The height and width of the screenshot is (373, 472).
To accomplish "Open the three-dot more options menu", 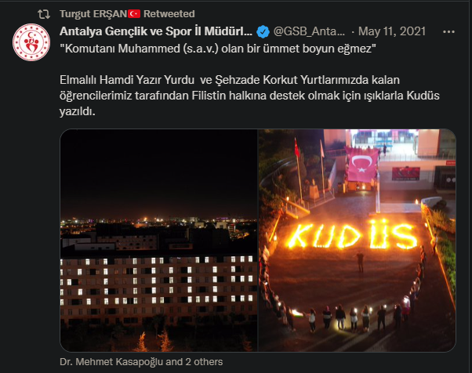I will click(448, 31).
